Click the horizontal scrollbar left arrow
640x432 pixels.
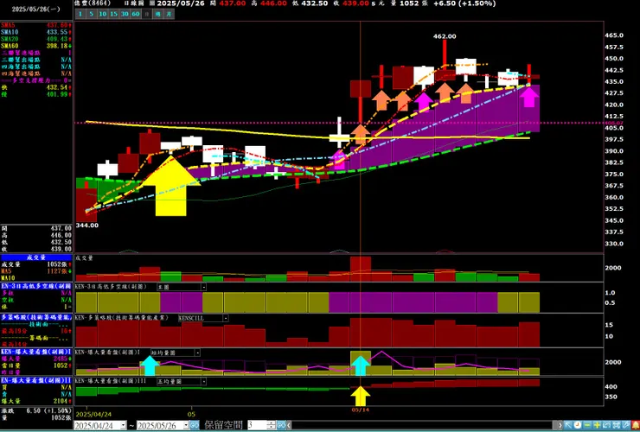click(289, 425)
